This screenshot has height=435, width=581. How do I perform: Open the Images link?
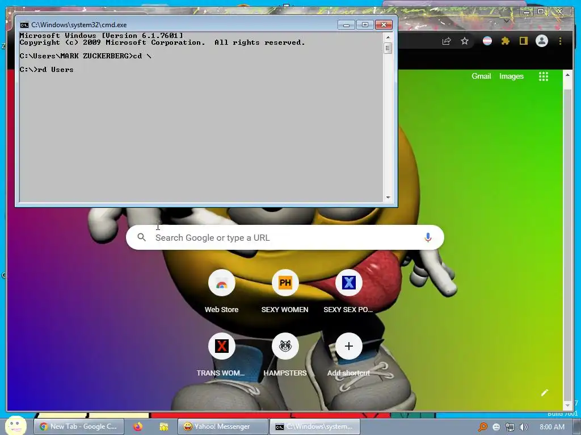(511, 76)
